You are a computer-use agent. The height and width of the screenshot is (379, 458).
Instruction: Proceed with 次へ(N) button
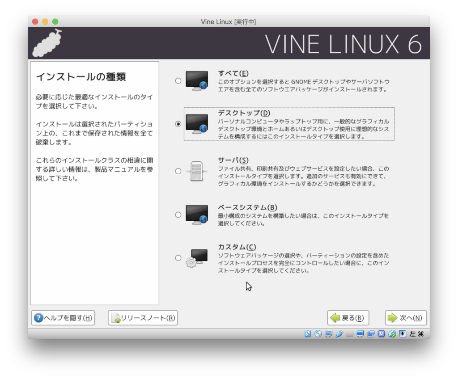coord(406,318)
